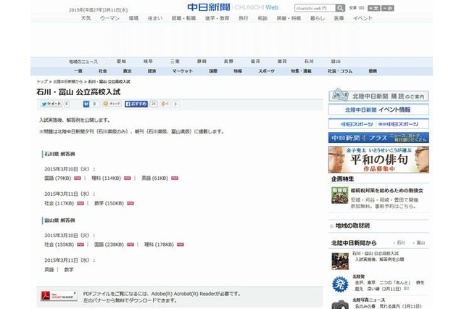Click the Google +1 button
This screenshot has width=464, height=309.
(165, 104)
